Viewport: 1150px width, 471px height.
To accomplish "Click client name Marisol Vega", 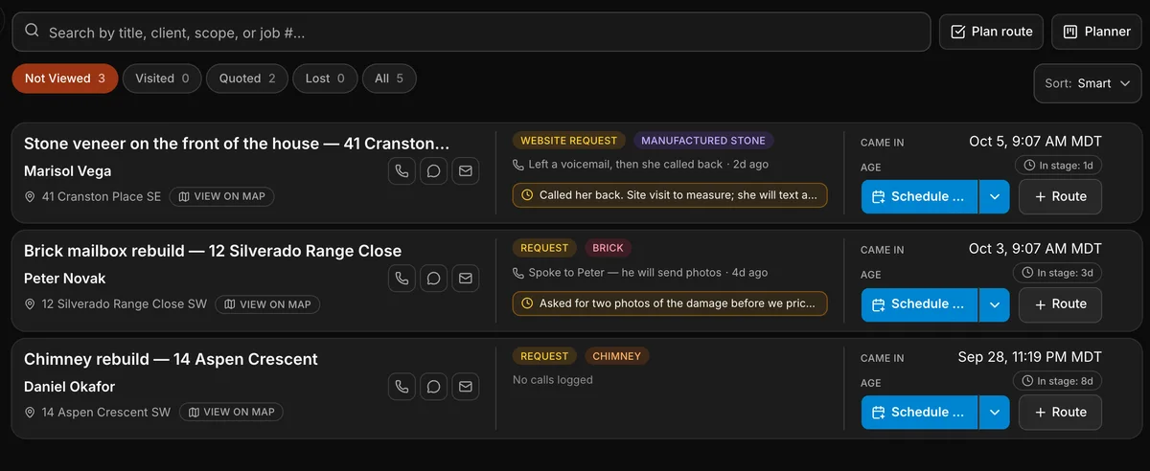I will (x=68, y=171).
